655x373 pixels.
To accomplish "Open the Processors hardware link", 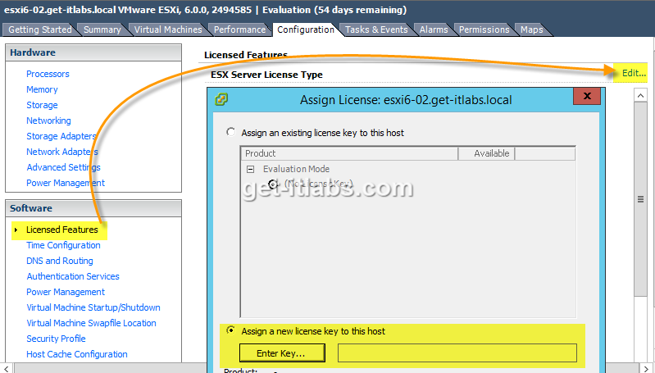I will (x=48, y=74).
